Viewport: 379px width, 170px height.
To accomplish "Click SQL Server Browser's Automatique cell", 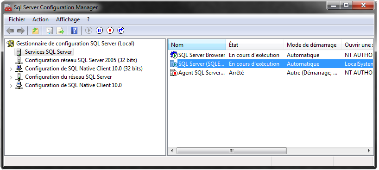I will pyautogui.click(x=303, y=55).
